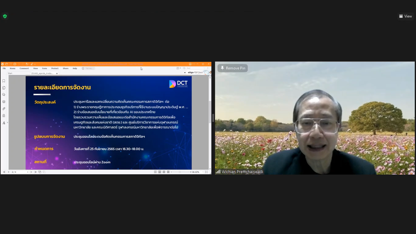
Task: Open the Zoom View button at top right
Action: (x=405, y=16)
